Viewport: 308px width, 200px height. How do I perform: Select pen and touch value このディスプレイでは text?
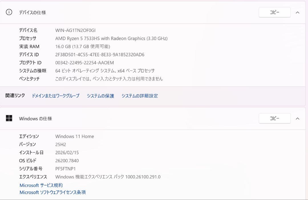click(x=73, y=79)
